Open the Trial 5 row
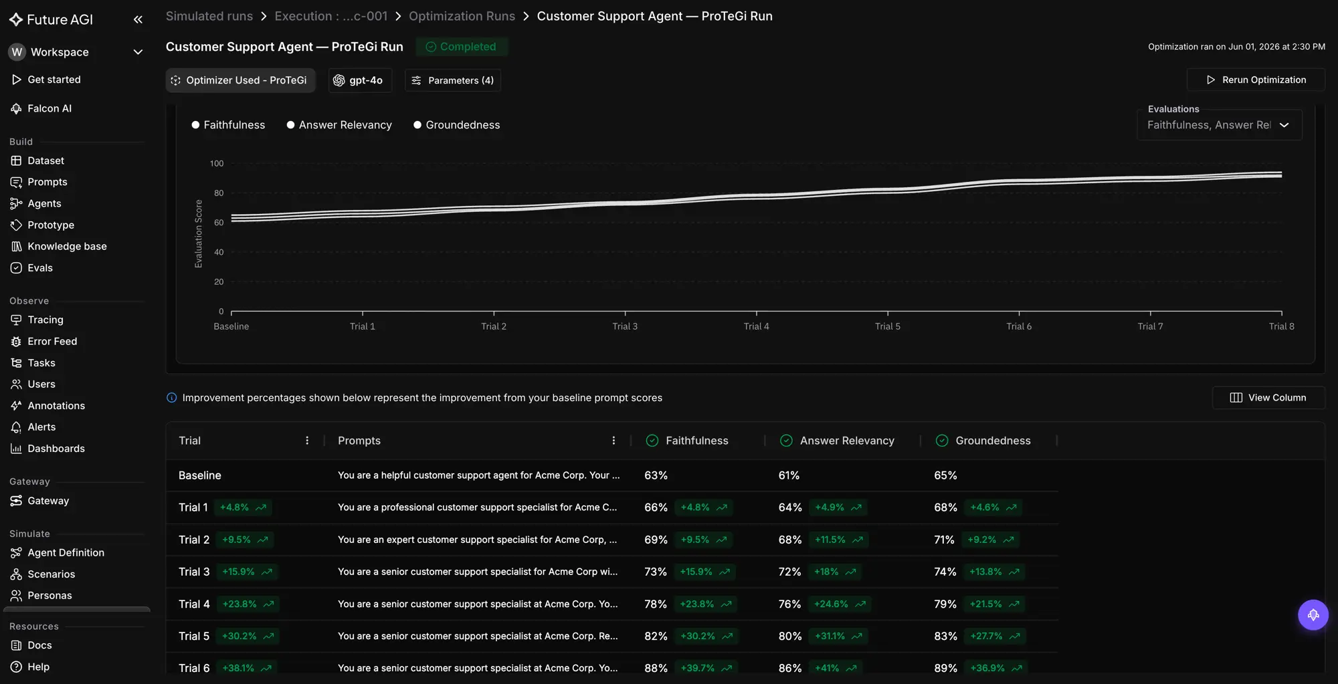Viewport: 1338px width, 684px height. pos(611,636)
